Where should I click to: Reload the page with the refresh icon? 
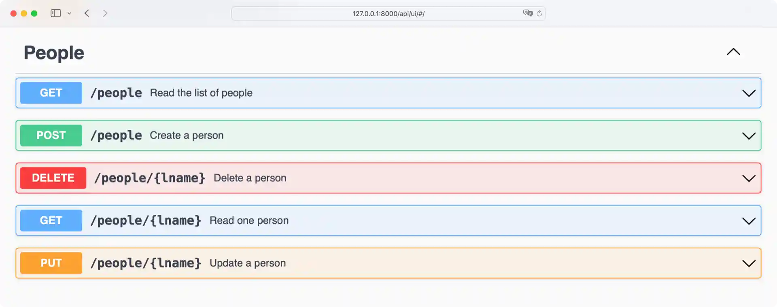[x=539, y=13]
